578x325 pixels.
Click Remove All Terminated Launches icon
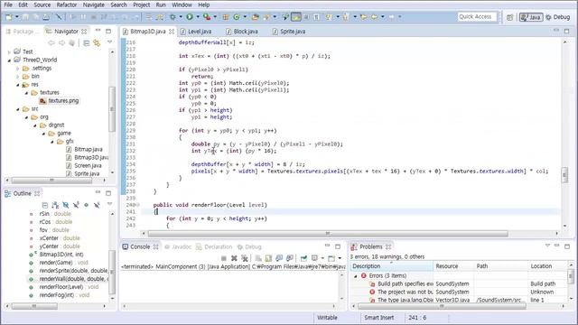tap(244, 258)
